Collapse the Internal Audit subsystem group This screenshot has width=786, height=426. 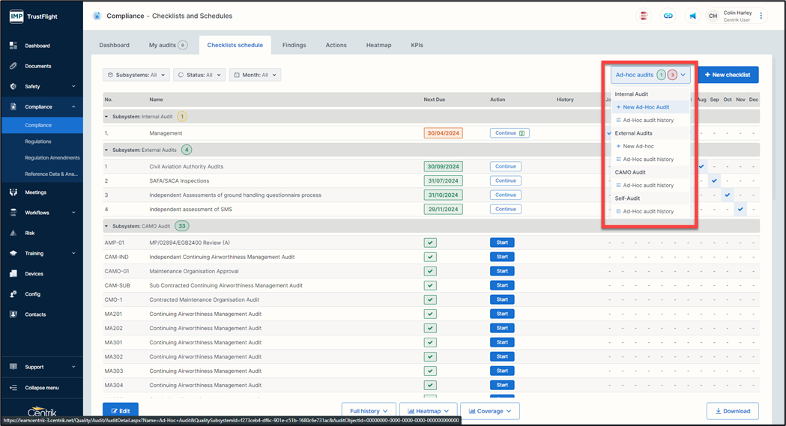(x=106, y=117)
